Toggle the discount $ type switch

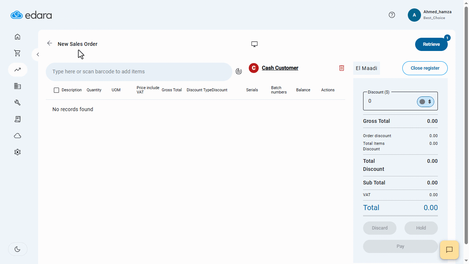pyautogui.click(x=425, y=102)
